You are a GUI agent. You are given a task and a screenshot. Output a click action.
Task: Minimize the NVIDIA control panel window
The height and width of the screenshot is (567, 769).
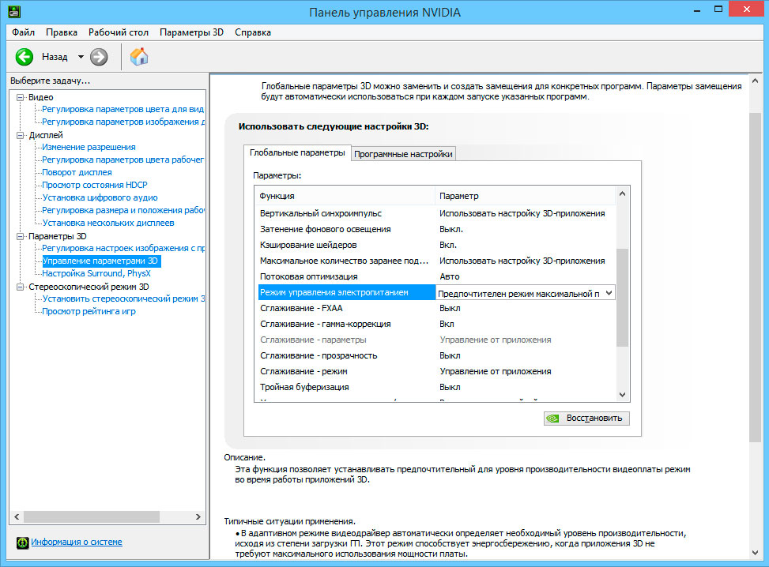(x=697, y=9)
